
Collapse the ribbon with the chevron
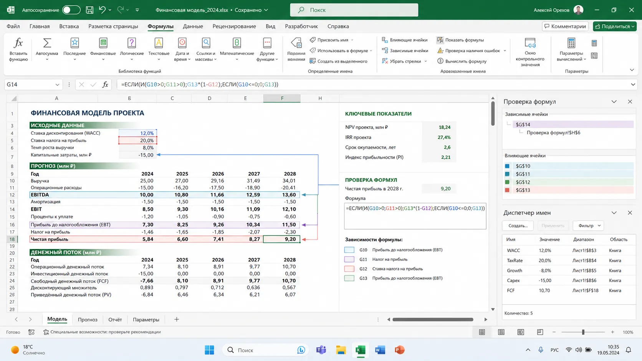[x=632, y=70]
